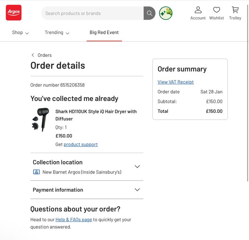This screenshot has width=249, height=240.
Task: Open the product support link
Action: pyautogui.click(x=81, y=144)
